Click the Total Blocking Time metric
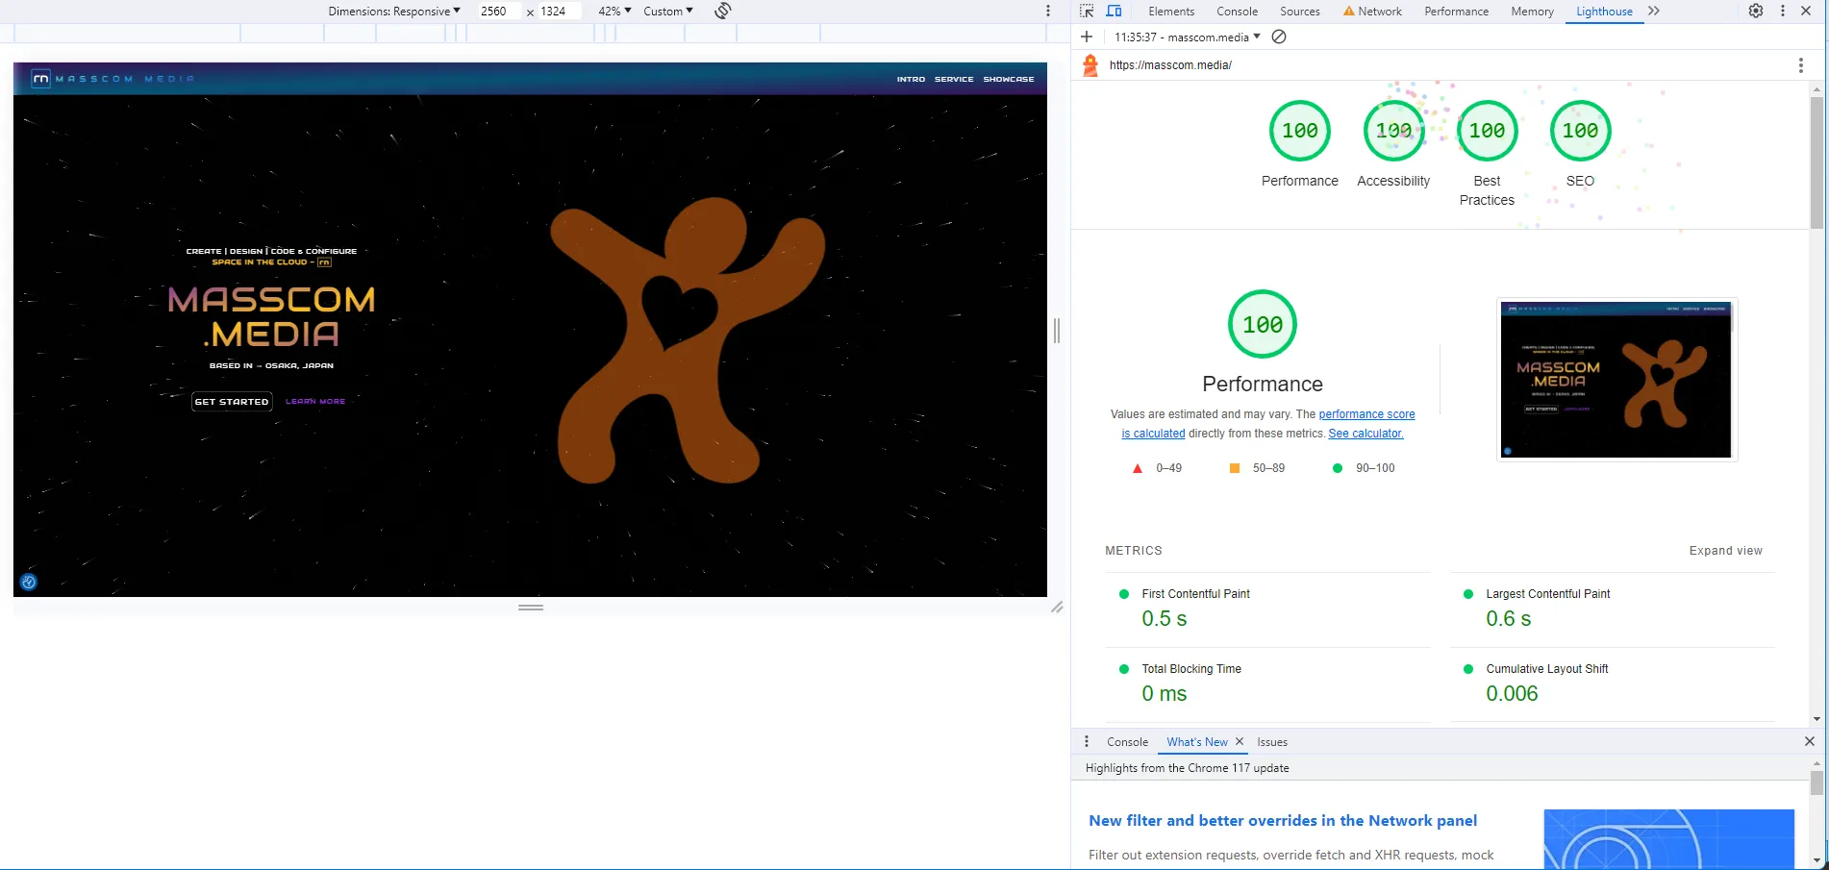Screen dimensions: 1829x870 tap(1267, 684)
